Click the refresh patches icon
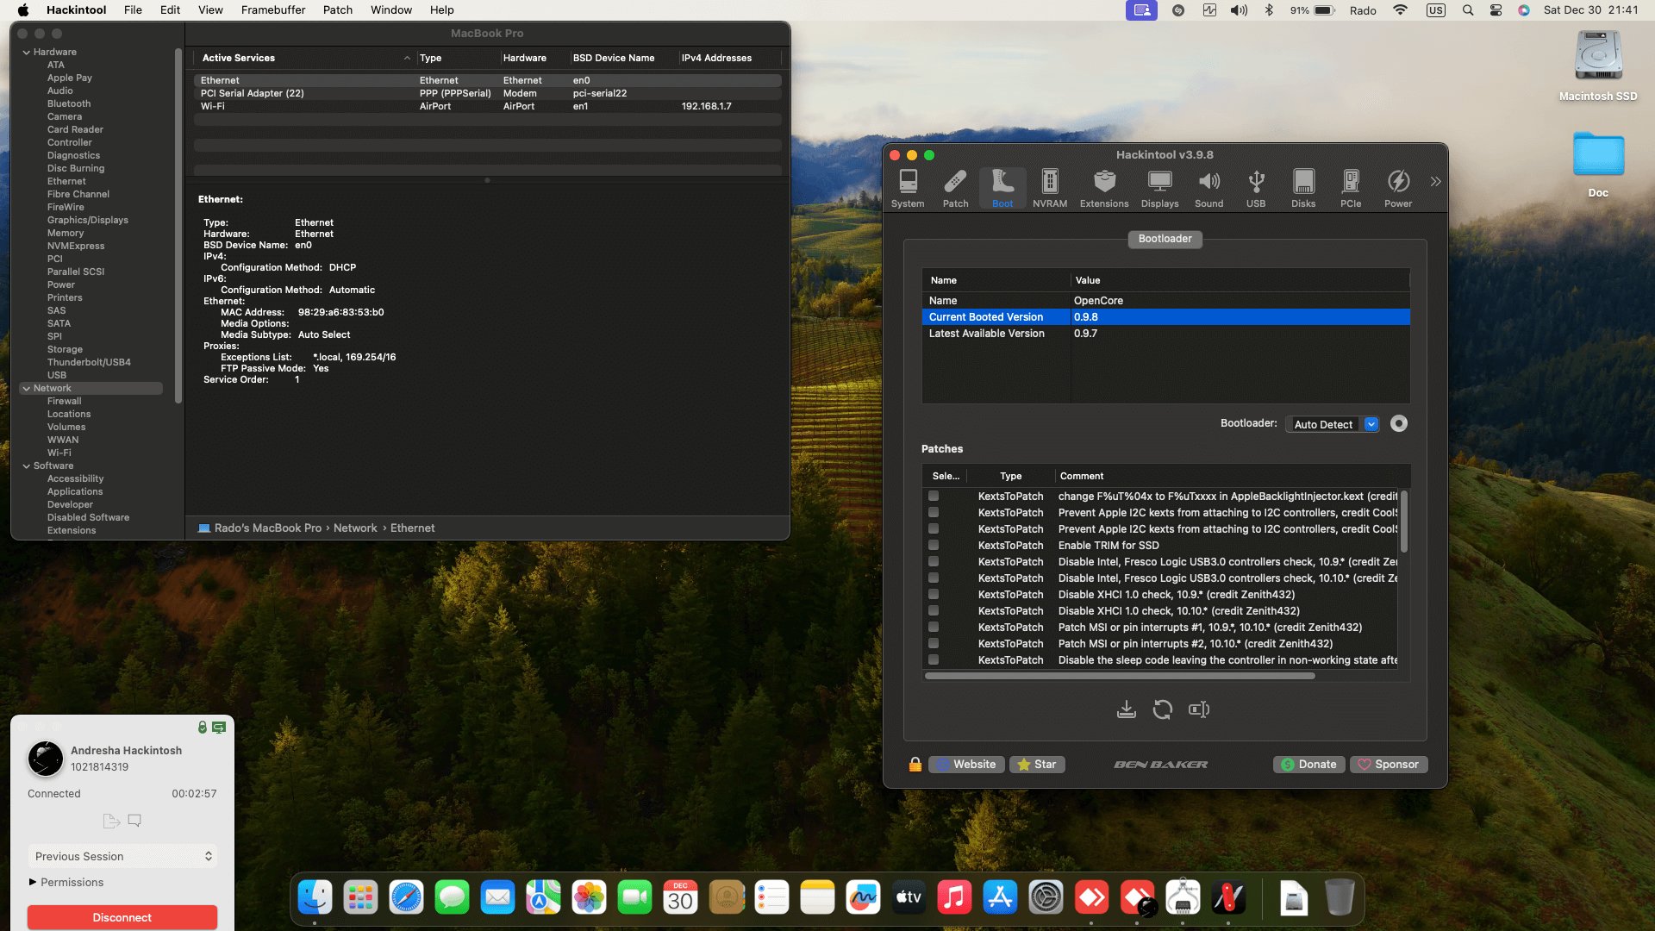The image size is (1655, 931). coord(1162,709)
